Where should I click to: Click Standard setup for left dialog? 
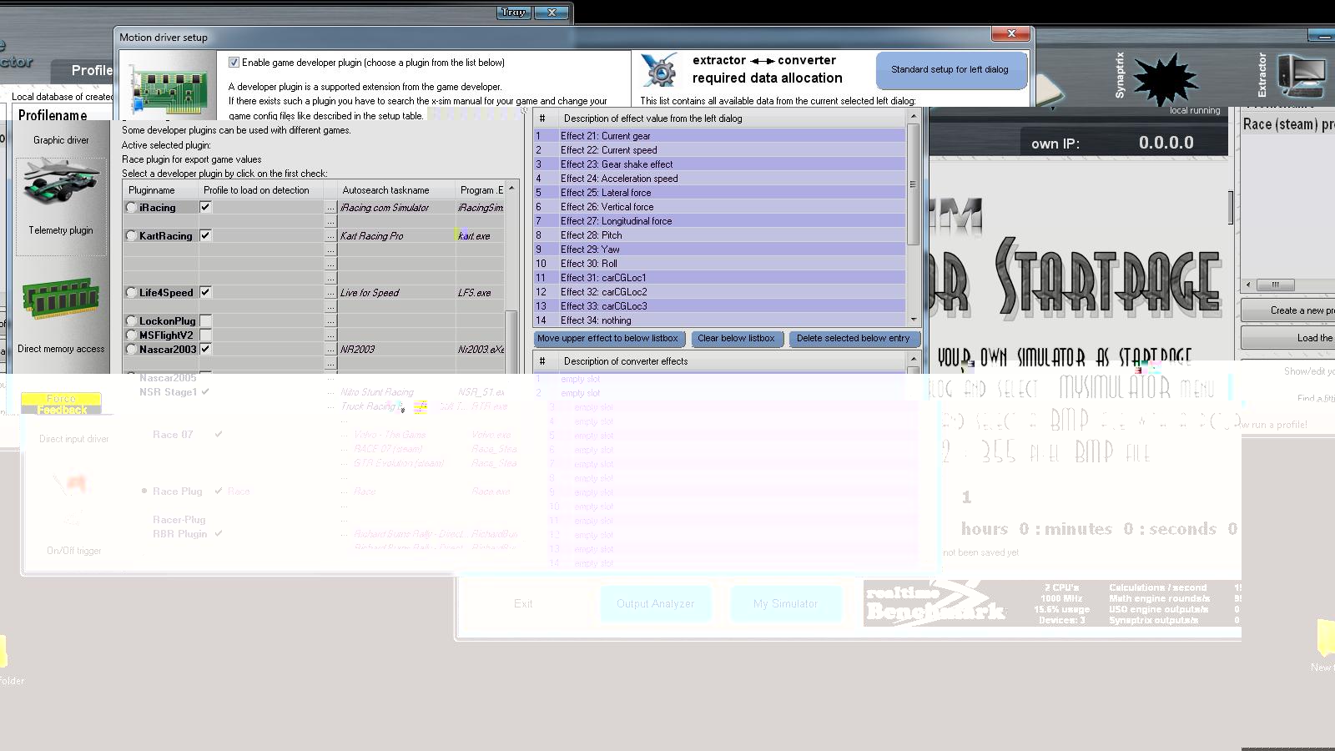tap(950, 70)
